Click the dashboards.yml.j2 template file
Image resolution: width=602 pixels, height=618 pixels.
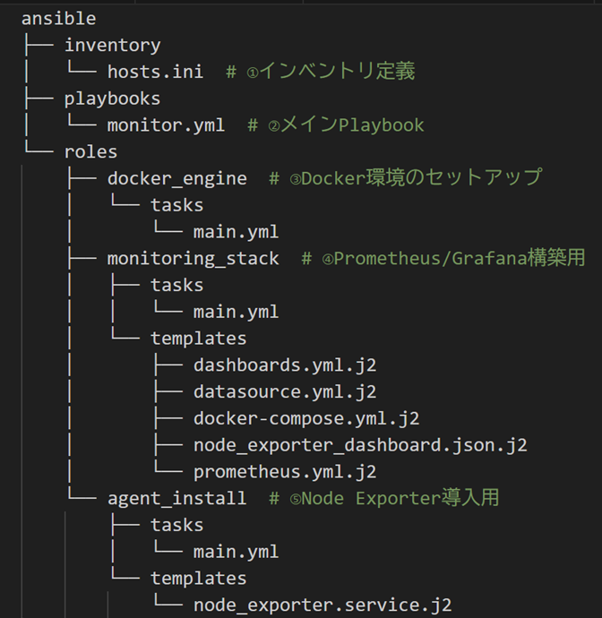tap(285, 365)
